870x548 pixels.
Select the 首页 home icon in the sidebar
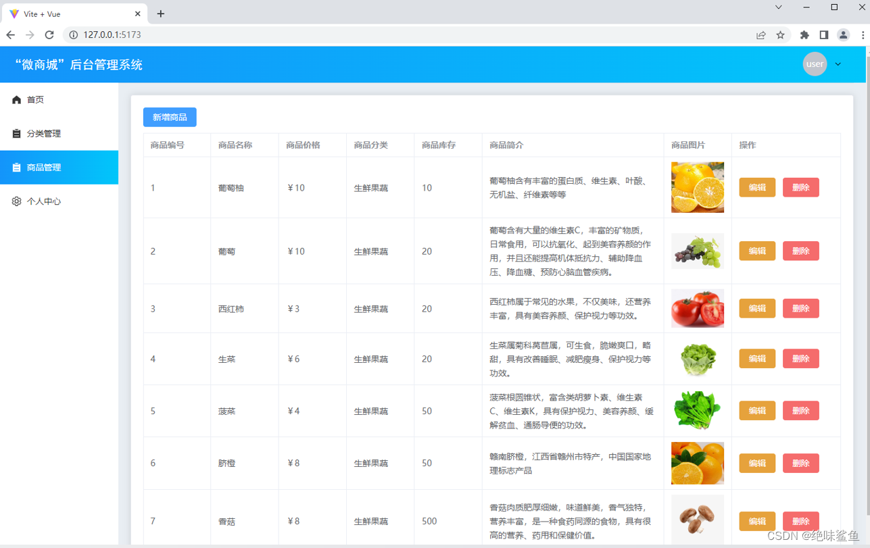16,99
